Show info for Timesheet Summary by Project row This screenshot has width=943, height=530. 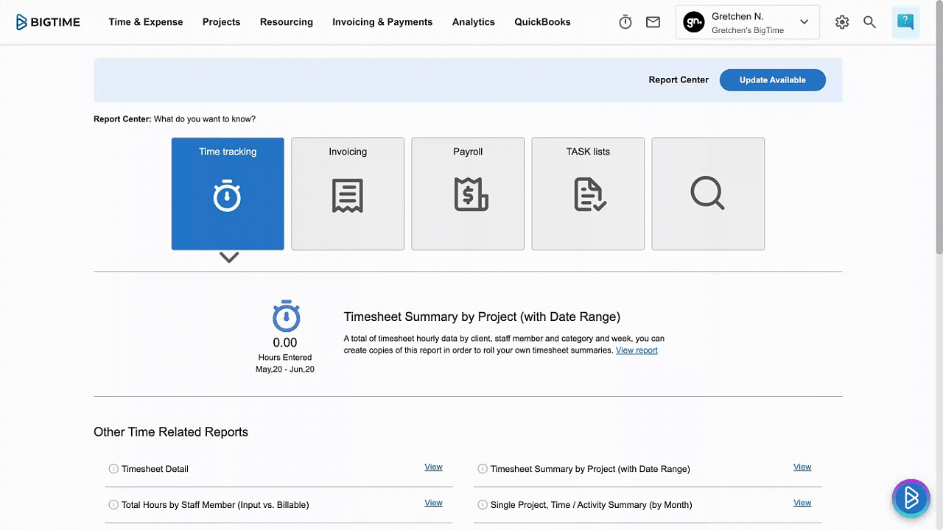click(483, 469)
